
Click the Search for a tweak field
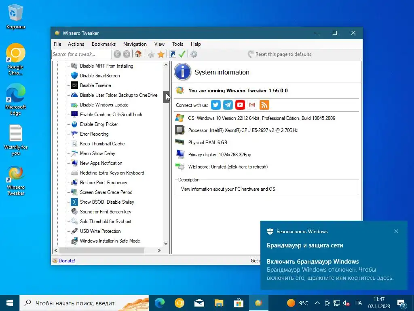click(82, 54)
